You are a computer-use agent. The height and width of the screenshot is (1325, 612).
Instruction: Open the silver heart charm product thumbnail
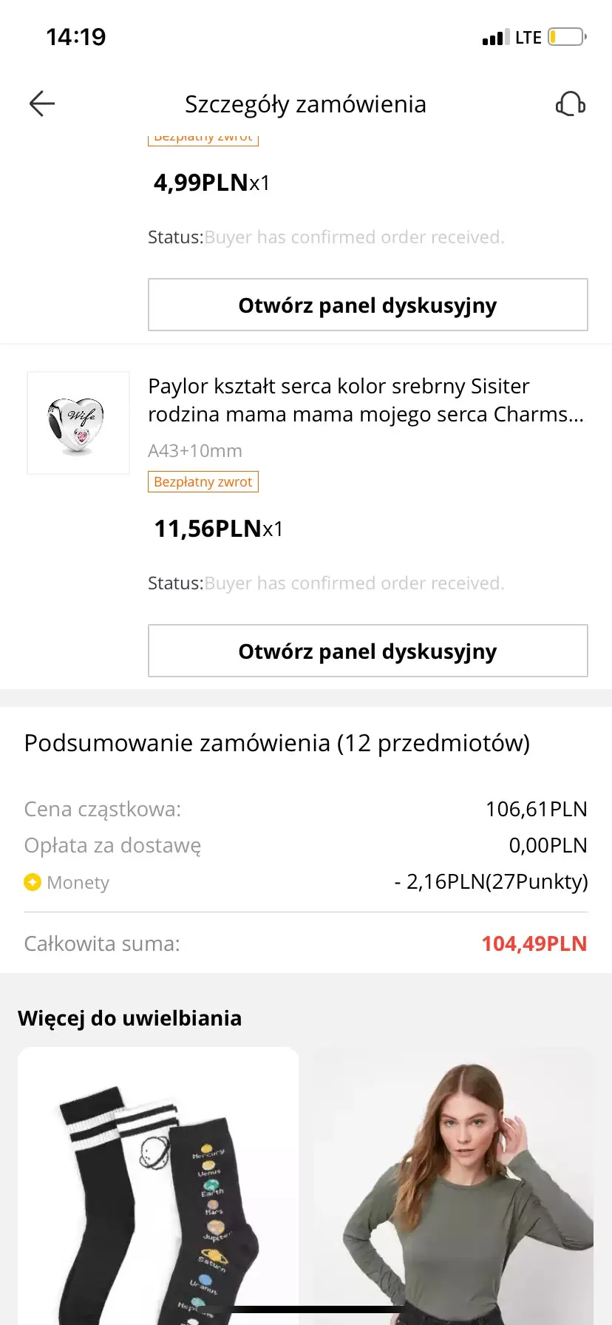[x=78, y=423]
